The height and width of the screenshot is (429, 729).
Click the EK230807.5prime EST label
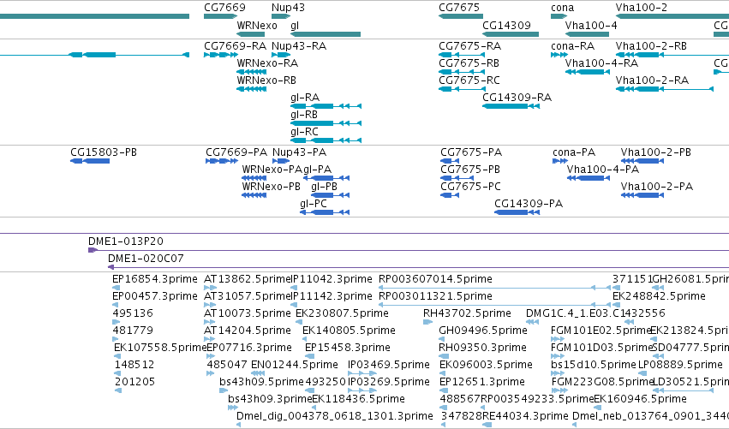[x=342, y=313]
